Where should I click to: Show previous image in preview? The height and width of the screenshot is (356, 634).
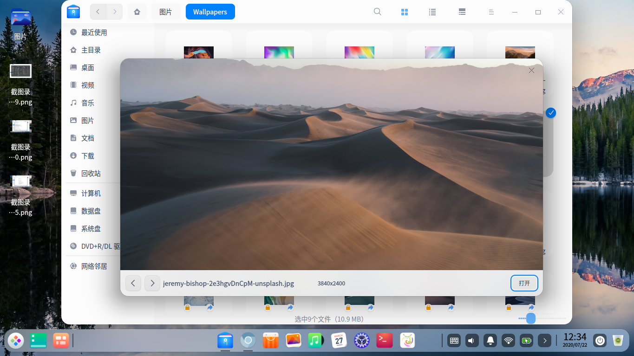pyautogui.click(x=133, y=283)
